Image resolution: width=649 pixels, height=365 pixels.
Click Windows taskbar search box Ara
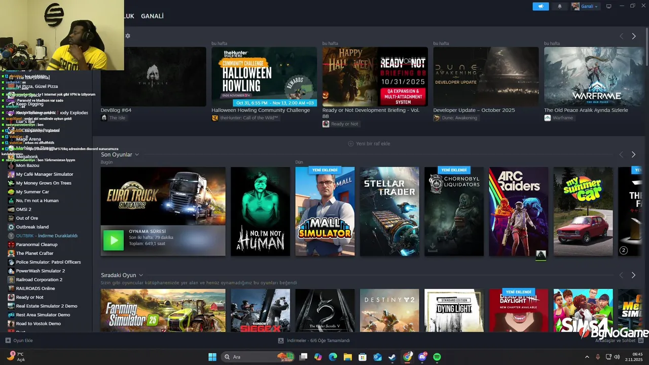257,357
